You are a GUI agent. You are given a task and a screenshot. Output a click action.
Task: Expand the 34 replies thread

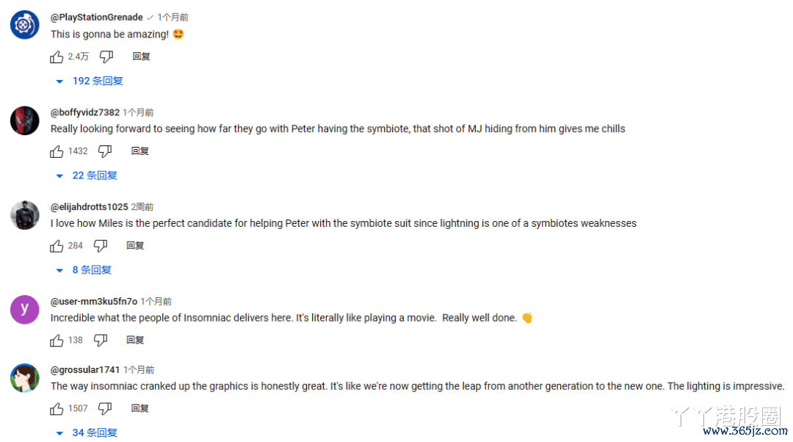pos(87,433)
